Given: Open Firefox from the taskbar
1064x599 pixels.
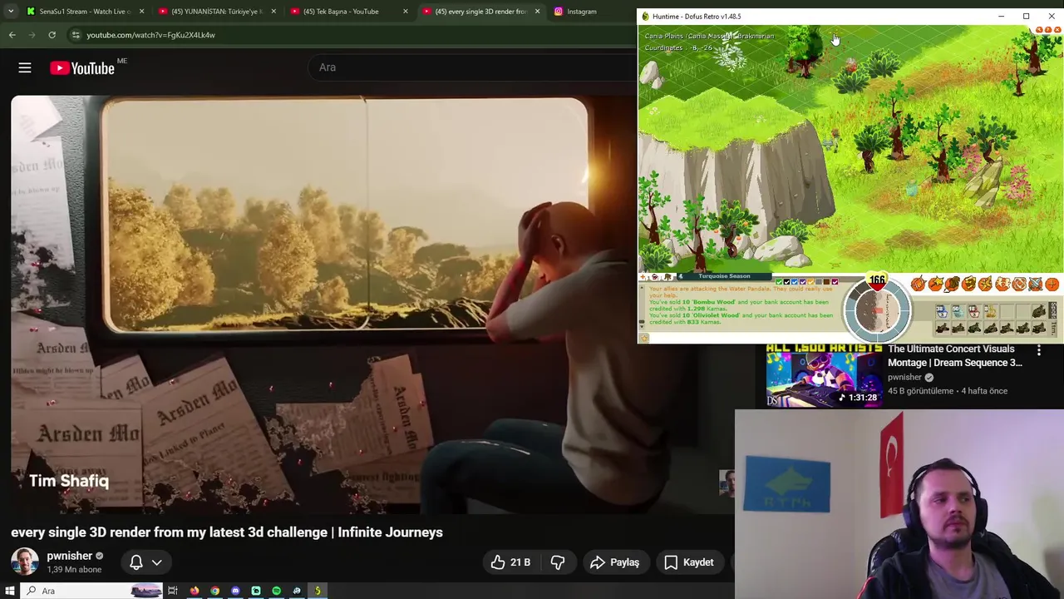Looking at the screenshot, I should 195,591.
